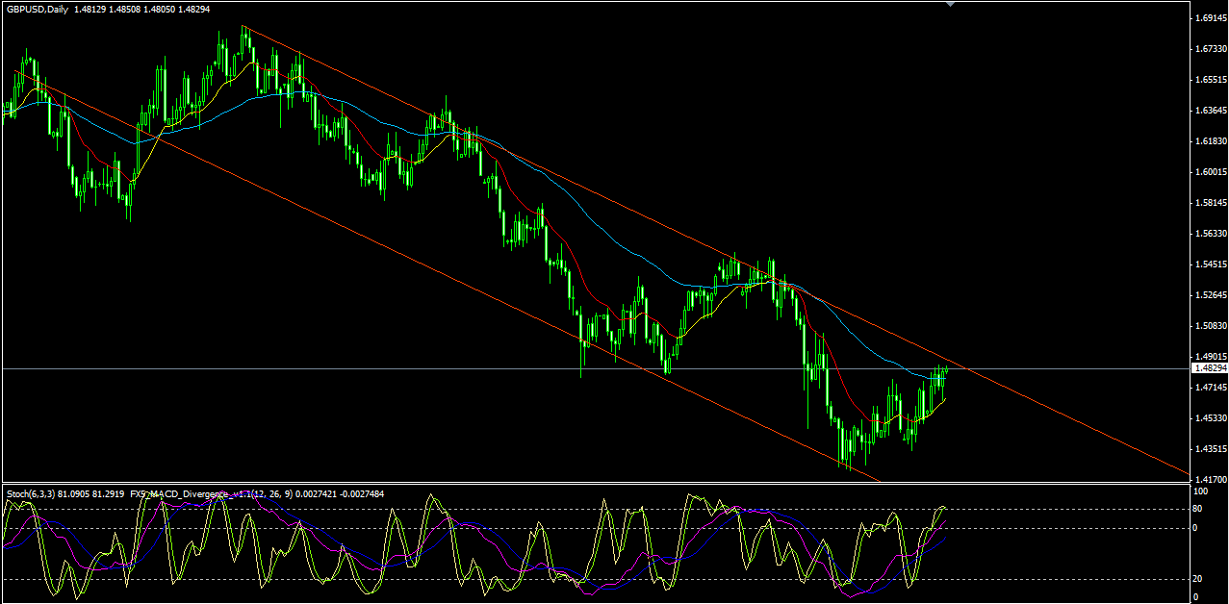Click the 80 level on indicator scale

coord(1198,509)
